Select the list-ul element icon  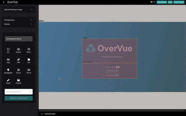click(x=29, y=70)
